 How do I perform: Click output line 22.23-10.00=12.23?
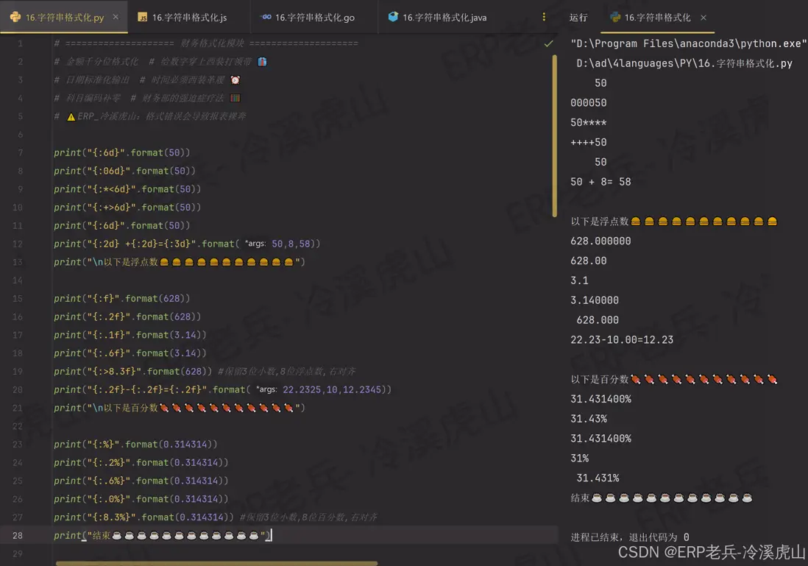622,340
